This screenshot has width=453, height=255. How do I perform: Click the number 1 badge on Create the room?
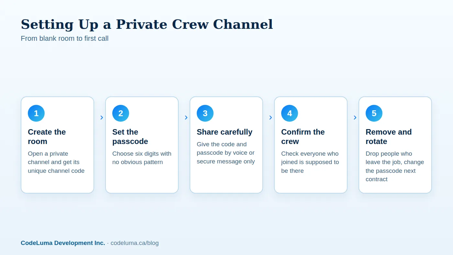[x=36, y=113]
